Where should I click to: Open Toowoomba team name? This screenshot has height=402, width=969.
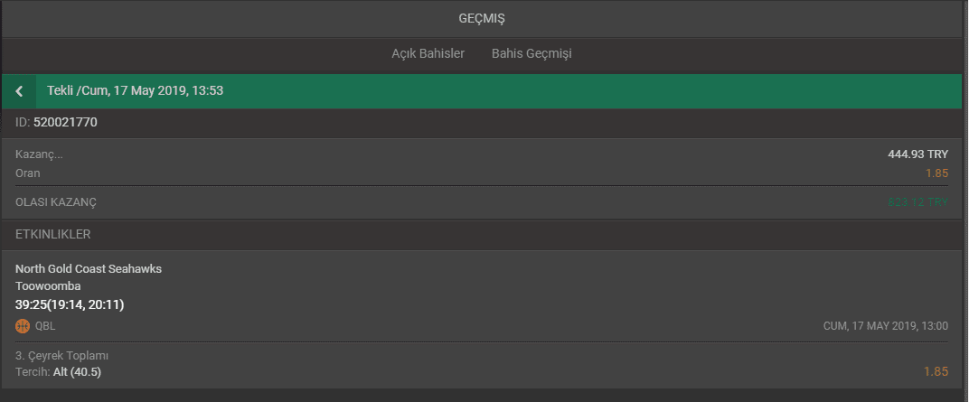(48, 285)
